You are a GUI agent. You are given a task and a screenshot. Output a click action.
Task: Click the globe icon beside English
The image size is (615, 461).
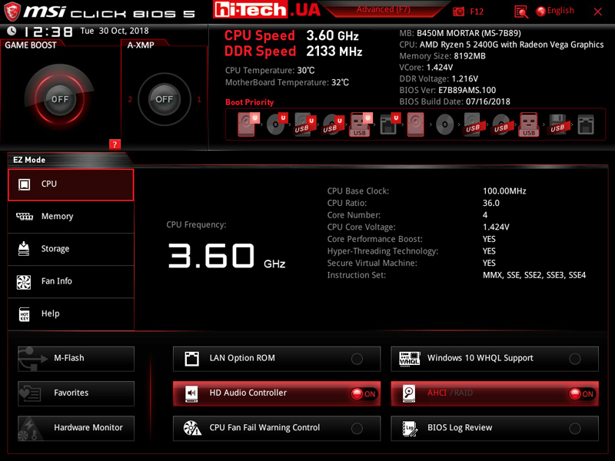coord(540,11)
